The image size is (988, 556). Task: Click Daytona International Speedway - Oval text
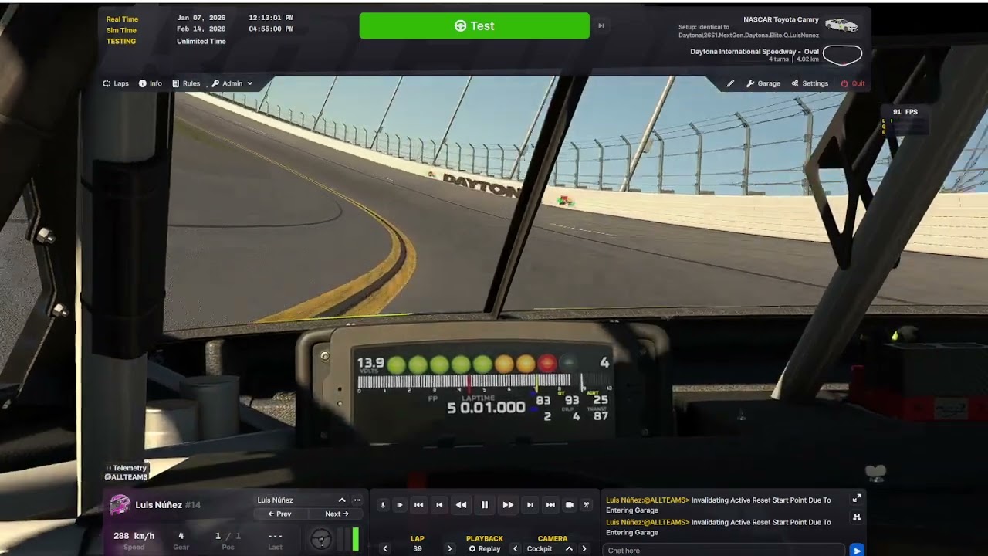(754, 52)
